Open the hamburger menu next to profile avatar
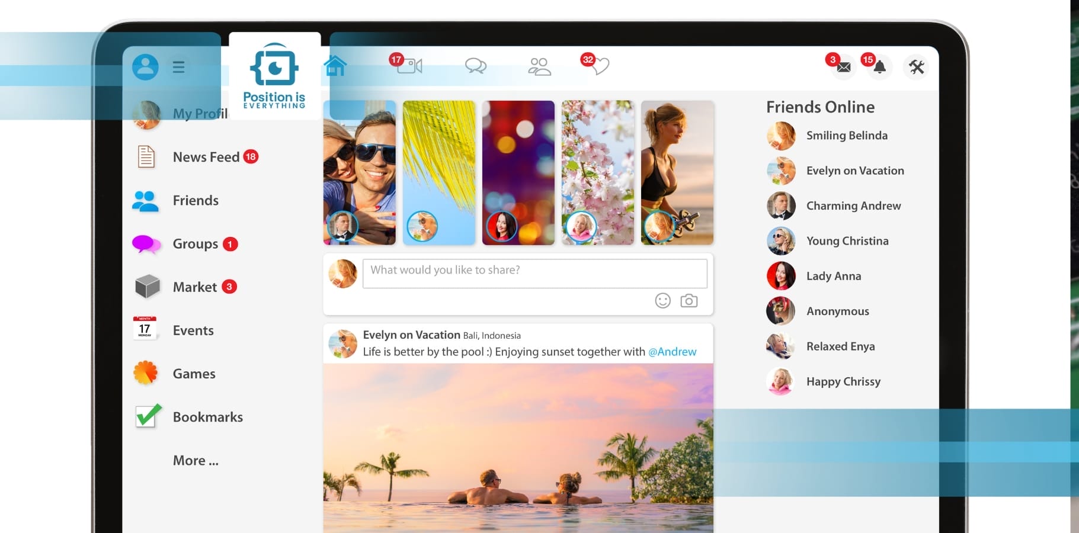Viewport: 1079px width, 533px height. point(178,67)
